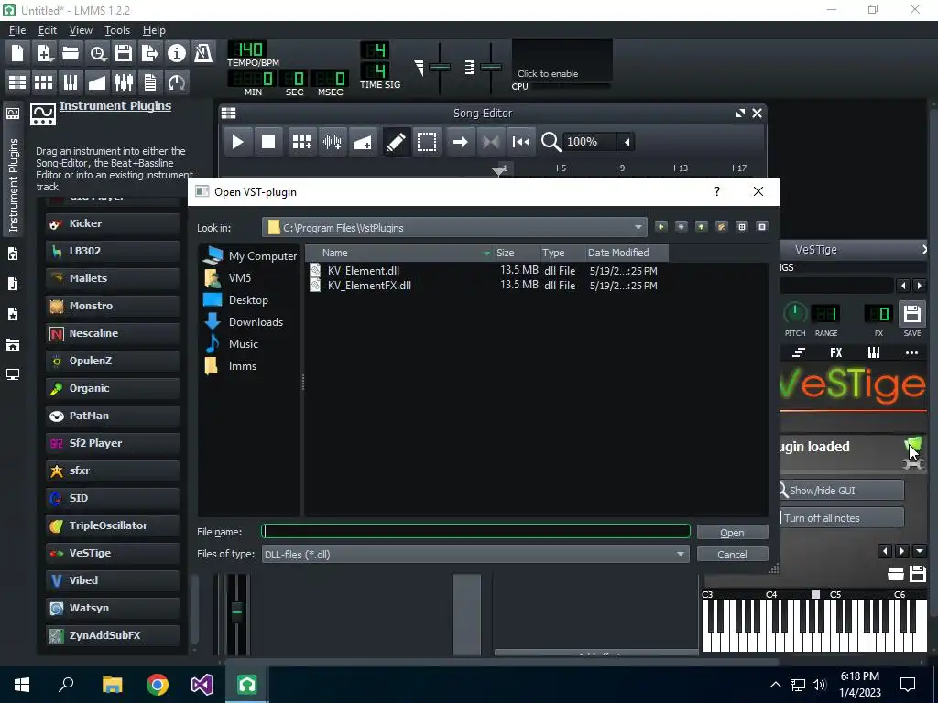938x703 pixels.
Task: Switch file dialog to detail view
Action: click(x=762, y=227)
